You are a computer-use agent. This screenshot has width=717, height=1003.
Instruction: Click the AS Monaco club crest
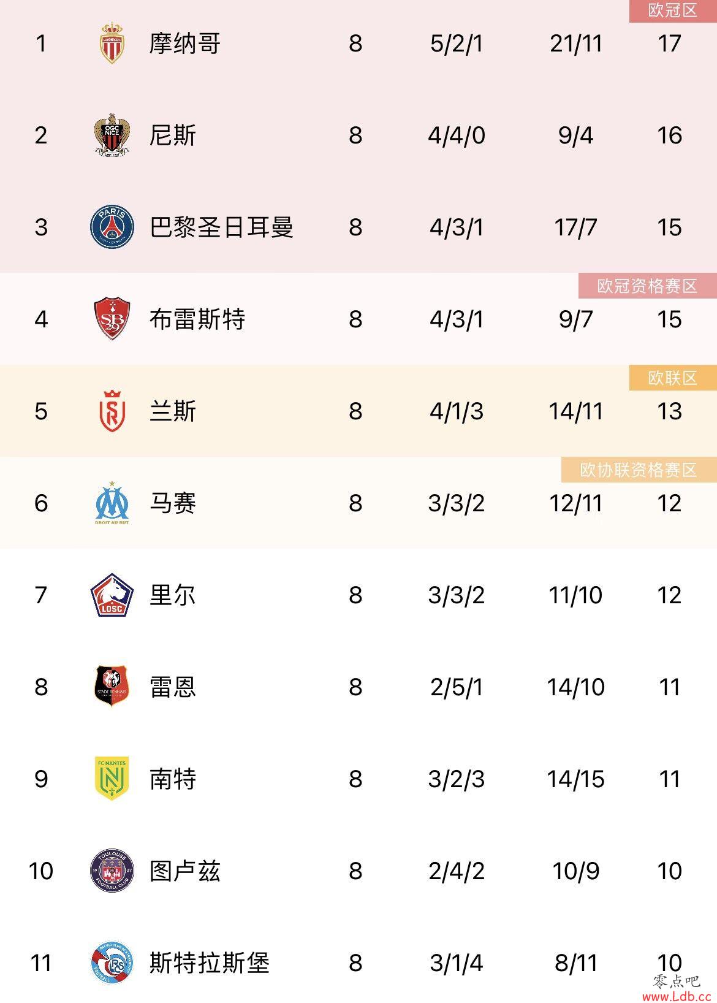112,44
